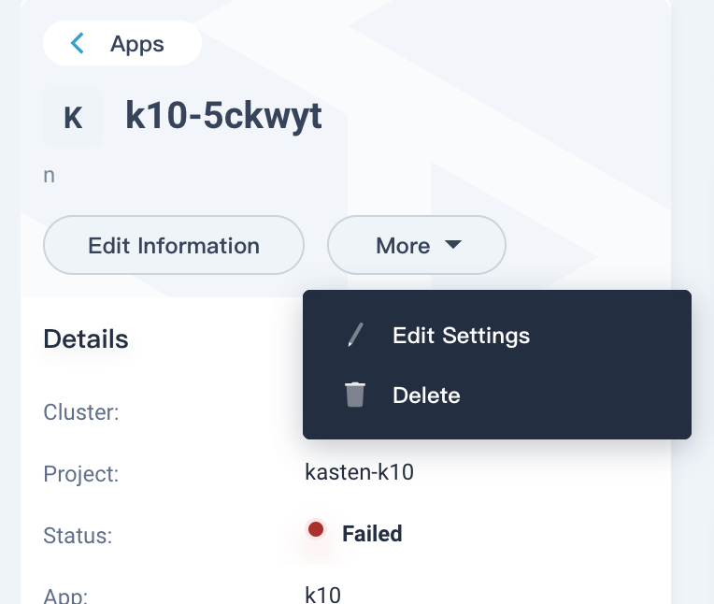Click the blue back chevron icon

[77, 43]
